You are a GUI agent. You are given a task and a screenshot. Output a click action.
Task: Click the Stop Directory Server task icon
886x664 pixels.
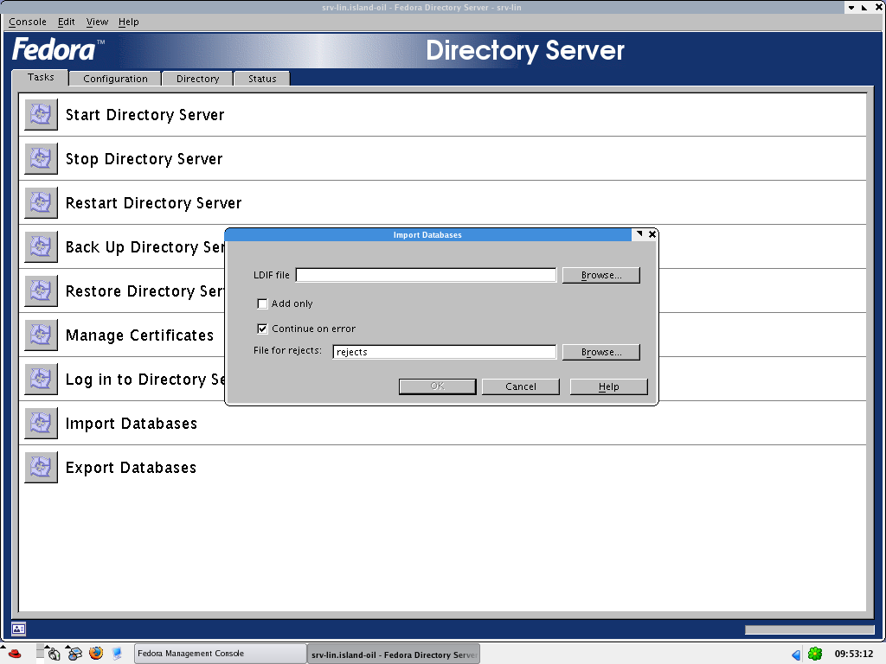(x=42, y=159)
